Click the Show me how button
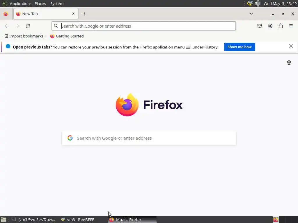Screen dimensions: 298x223 (240, 47)
